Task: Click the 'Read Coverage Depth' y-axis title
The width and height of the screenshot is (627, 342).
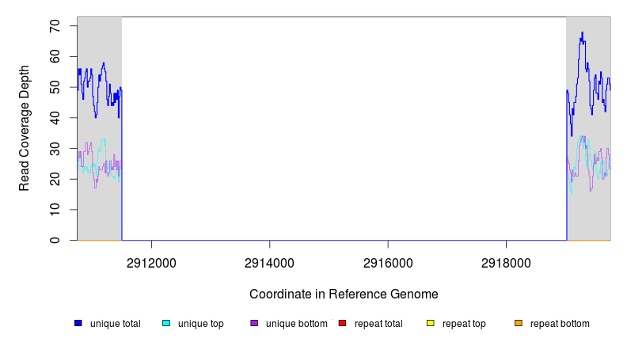Action: coord(25,128)
